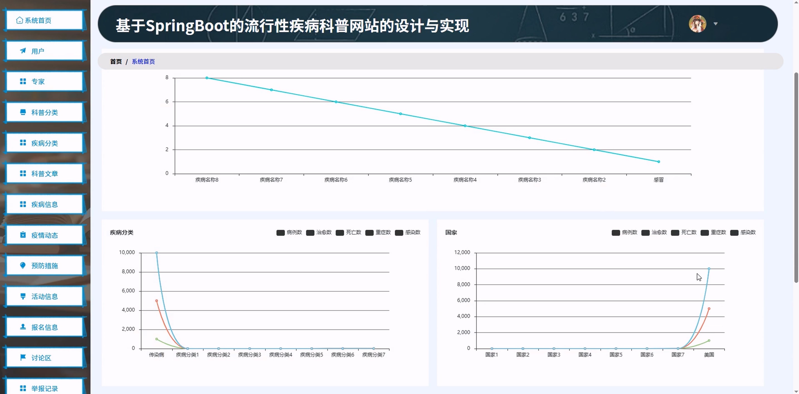799x394 pixels.
Task: Open the 疾病信息 sidebar menu
Action: pyautogui.click(x=44, y=205)
